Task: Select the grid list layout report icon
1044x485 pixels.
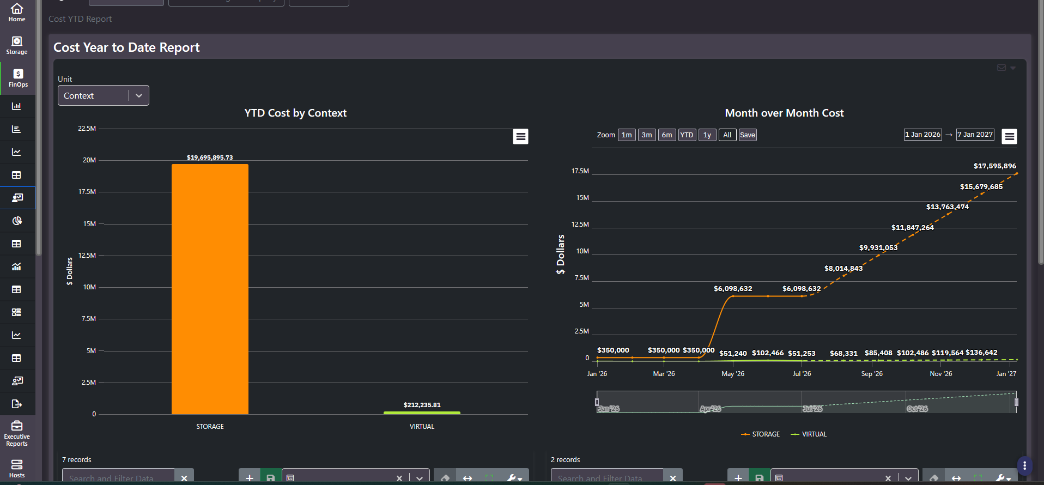Action: [16, 312]
